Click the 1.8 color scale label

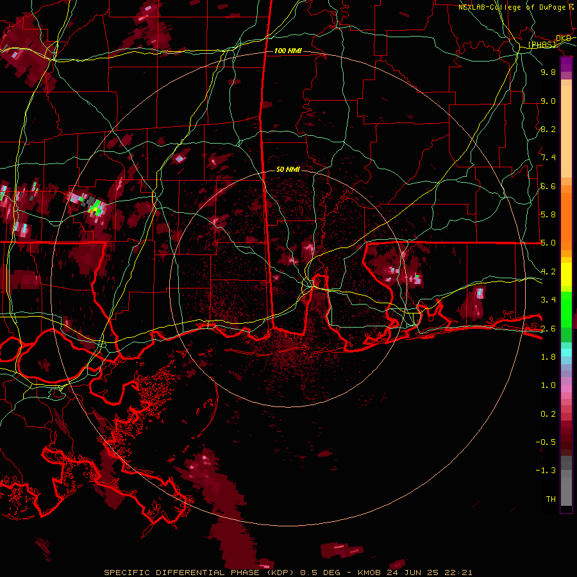click(x=548, y=357)
